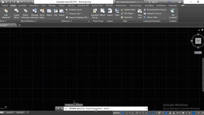Image resolution: width=204 pixels, height=115 pixels.
Task: Click the ATTACH command line input
Action: pos(106,109)
